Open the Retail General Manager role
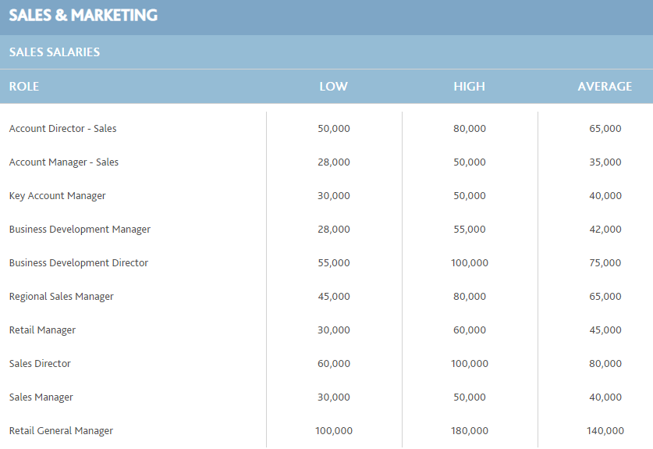653x449 pixels. pyautogui.click(x=61, y=431)
